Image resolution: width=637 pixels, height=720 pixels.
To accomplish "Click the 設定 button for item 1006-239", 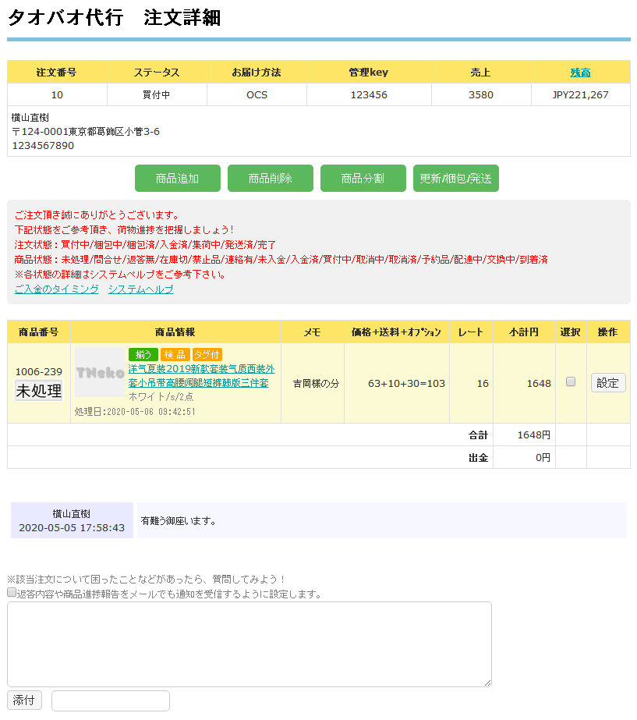I will pyautogui.click(x=608, y=382).
